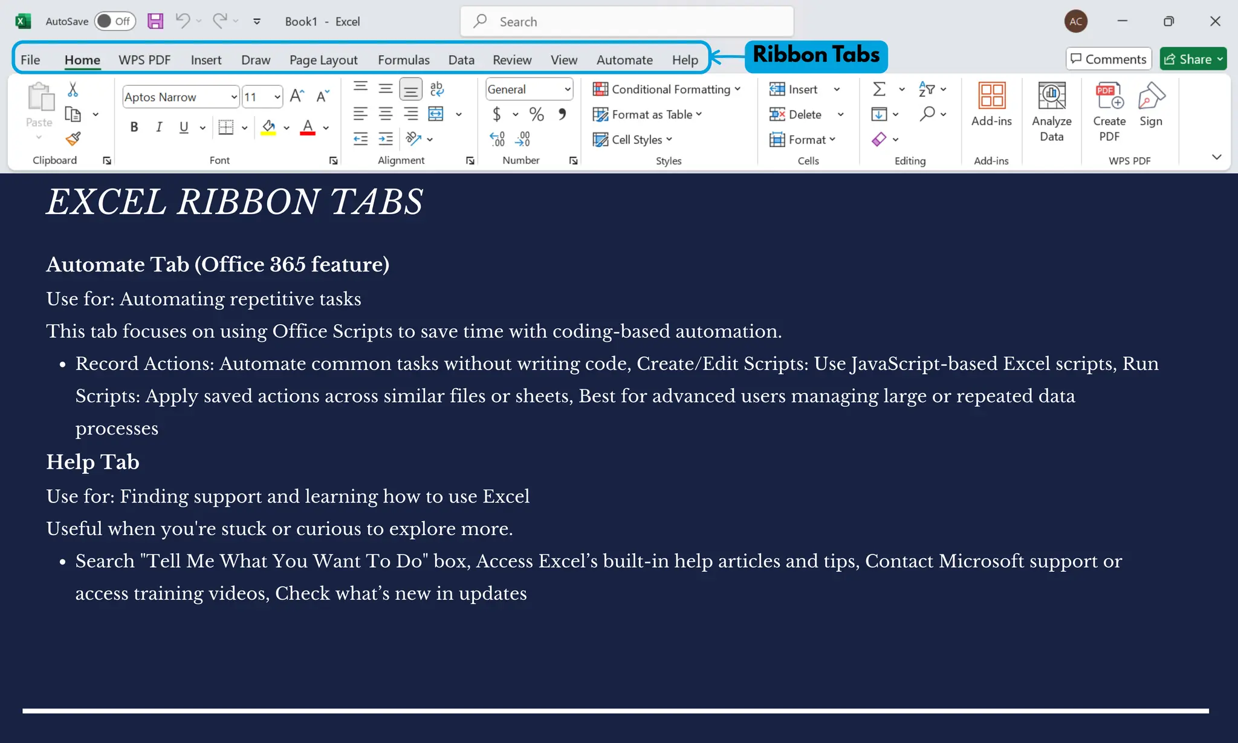This screenshot has width=1238, height=743.
Task: Click the Orientation text angle icon
Action: (x=413, y=139)
